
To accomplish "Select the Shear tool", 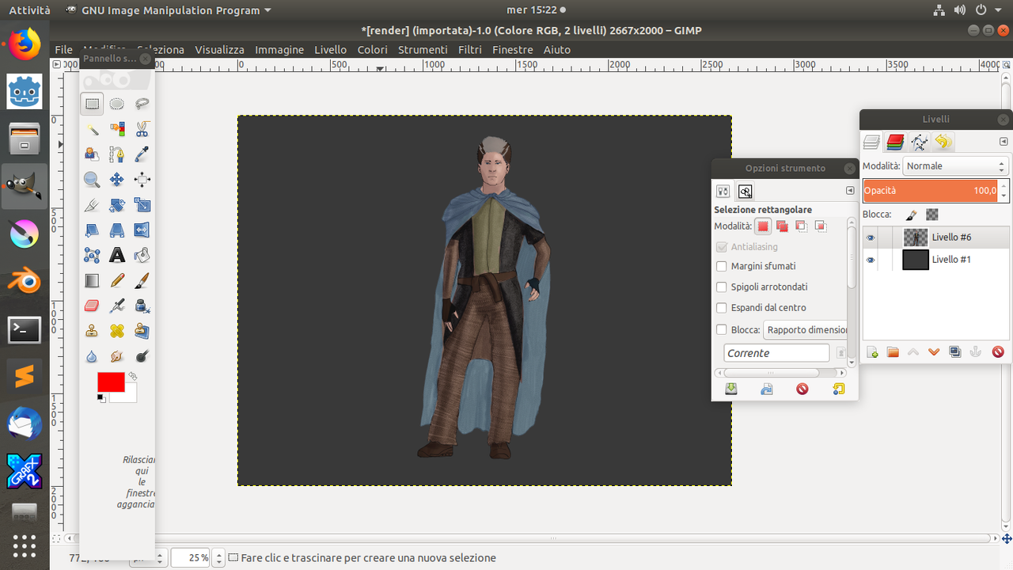I will click(93, 230).
